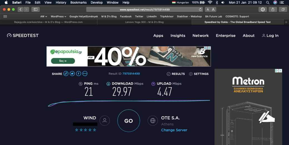289x145 pixels.
Task: Switch to Lenovo Yoga 300 tab
Action: (x=144, y=22)
